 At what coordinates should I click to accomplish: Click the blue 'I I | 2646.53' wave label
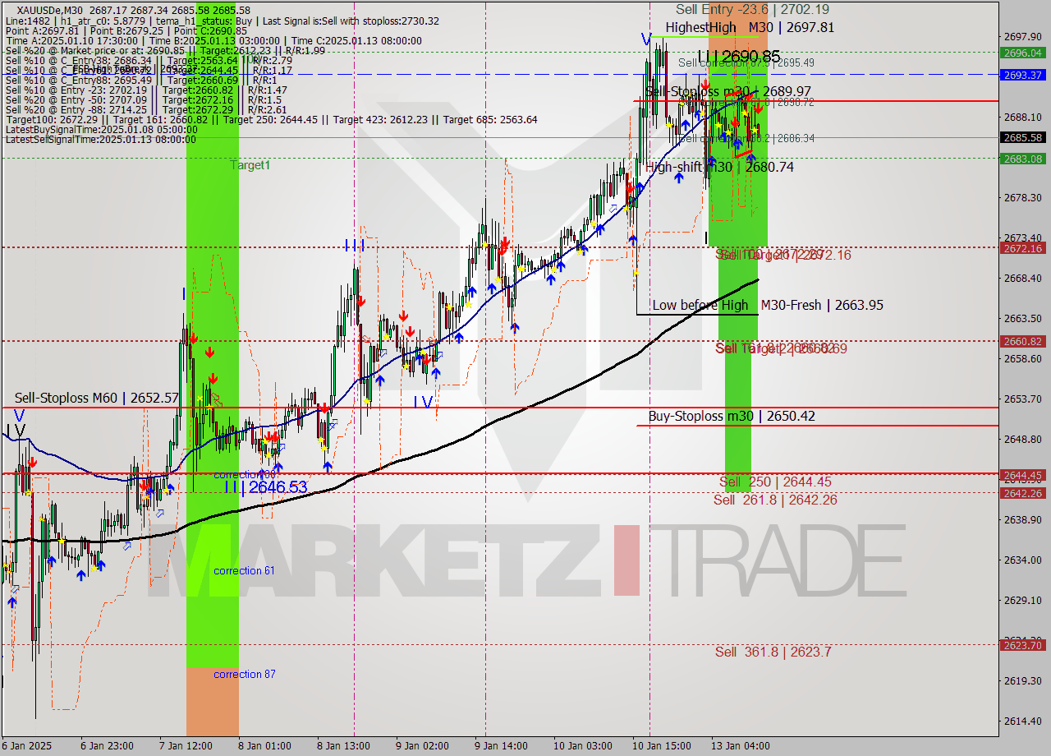click(x=266, y=487)
